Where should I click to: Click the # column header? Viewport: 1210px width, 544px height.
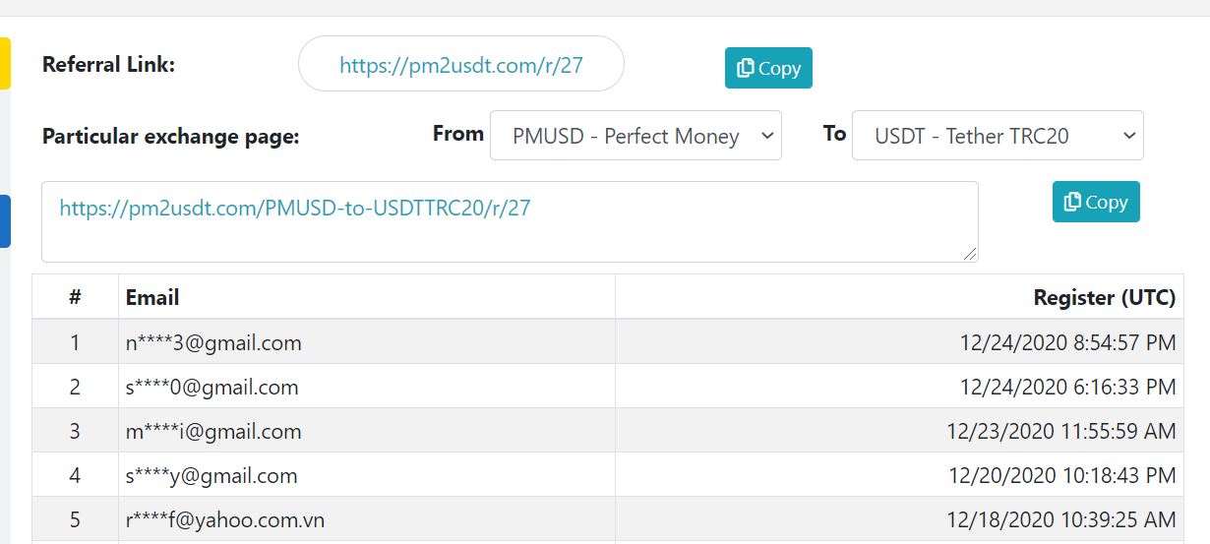75,297
